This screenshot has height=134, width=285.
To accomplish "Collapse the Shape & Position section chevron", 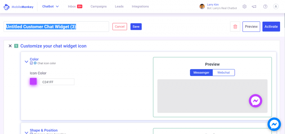I will pyautogui.click(x=26, y=133).
